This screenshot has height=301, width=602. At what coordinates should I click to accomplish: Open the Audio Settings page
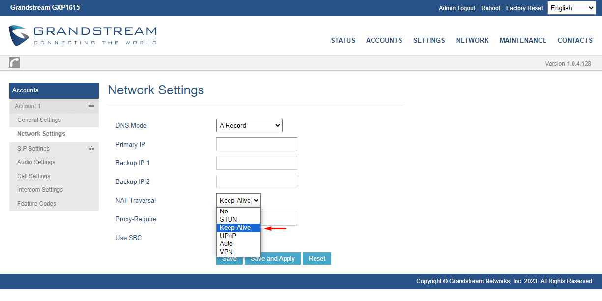pos(36,162)
